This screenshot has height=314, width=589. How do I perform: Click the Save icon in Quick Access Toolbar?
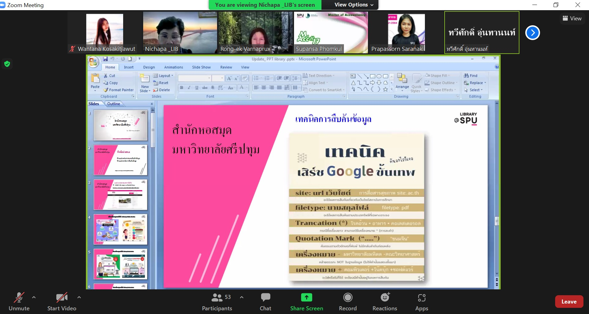pos(105,59)
